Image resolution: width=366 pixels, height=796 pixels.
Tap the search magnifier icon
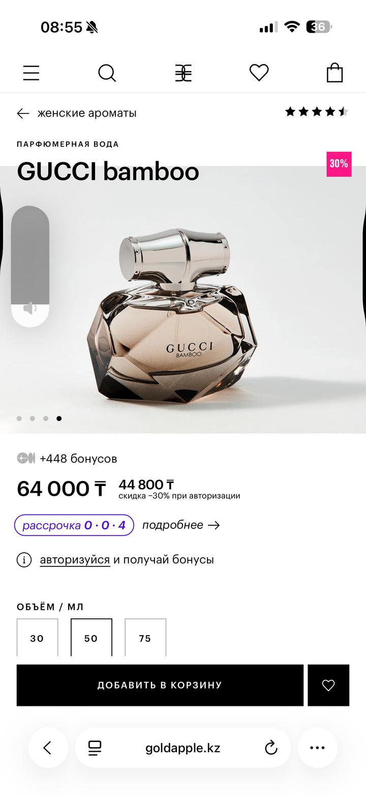(107, 73)
